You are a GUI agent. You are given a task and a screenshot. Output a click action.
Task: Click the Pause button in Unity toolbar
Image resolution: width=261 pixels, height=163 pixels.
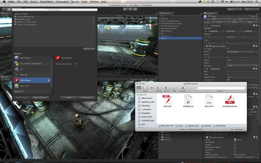[x=130, y=9]
